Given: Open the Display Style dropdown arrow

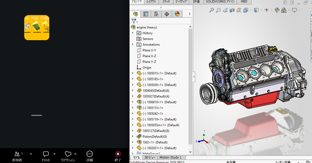Looking at the screenshot, I should pos(261,10).
